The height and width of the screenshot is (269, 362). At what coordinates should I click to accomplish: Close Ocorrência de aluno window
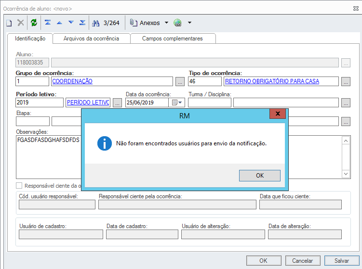356,9
